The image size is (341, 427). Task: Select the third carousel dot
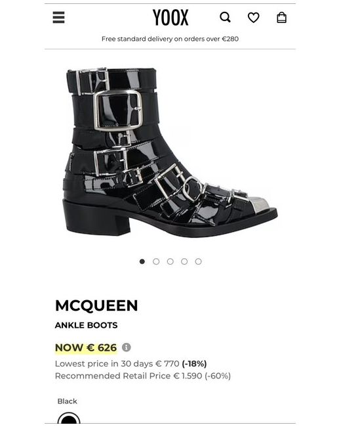[x=170, y=261]
